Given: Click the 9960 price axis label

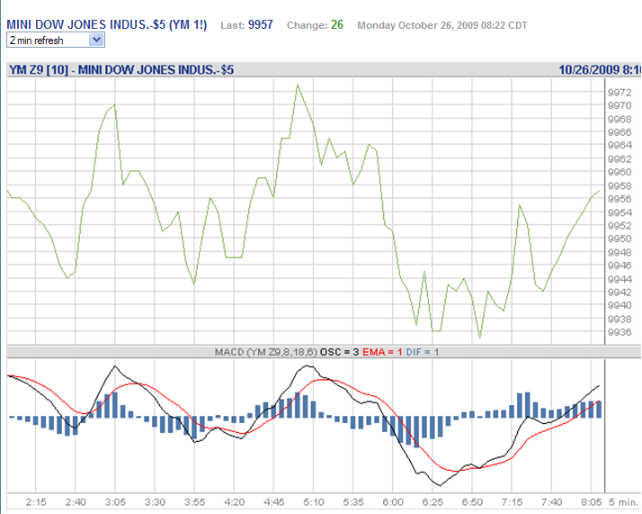Looking at the screenshot, I should 620,172.
